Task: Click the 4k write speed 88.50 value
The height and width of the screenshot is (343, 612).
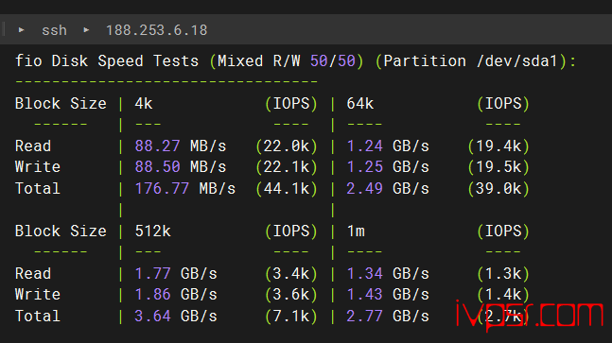Action: coord(157,167)
